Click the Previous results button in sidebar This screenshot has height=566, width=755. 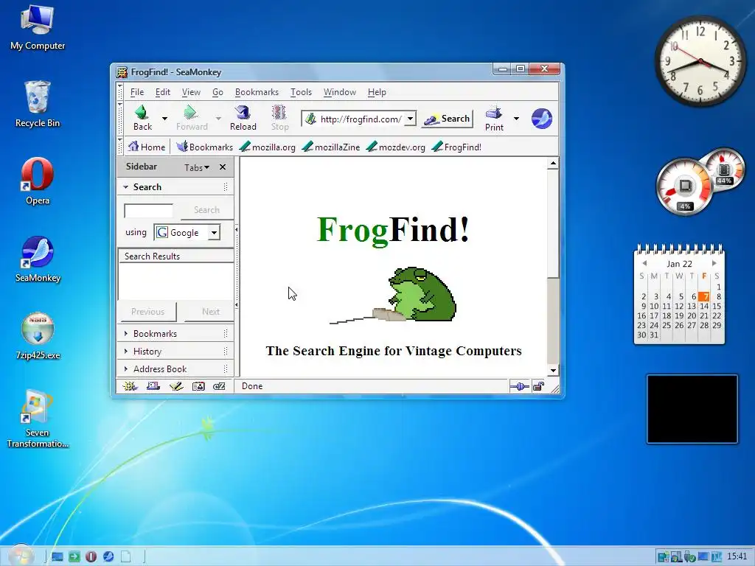click(147, 312)
